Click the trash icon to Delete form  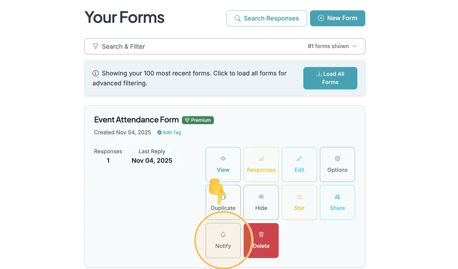[261, 235]
